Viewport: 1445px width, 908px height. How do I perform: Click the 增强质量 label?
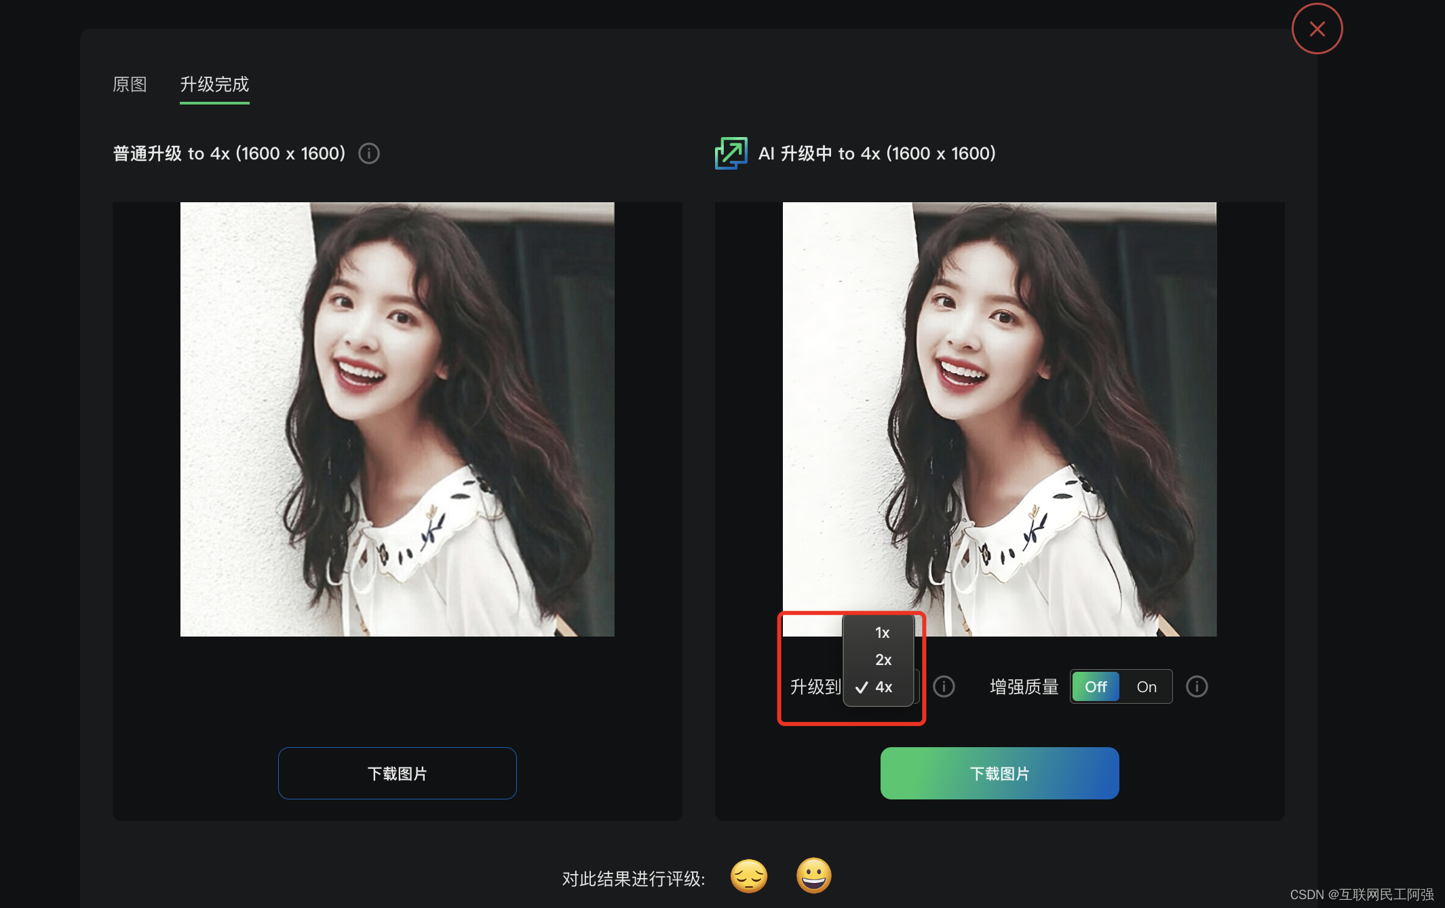(x=1024, y=687)
